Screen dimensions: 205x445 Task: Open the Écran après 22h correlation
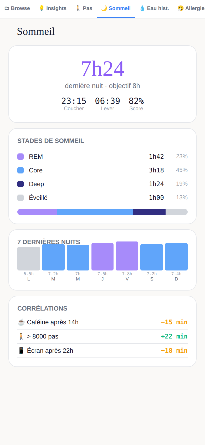tap(102, 351)
